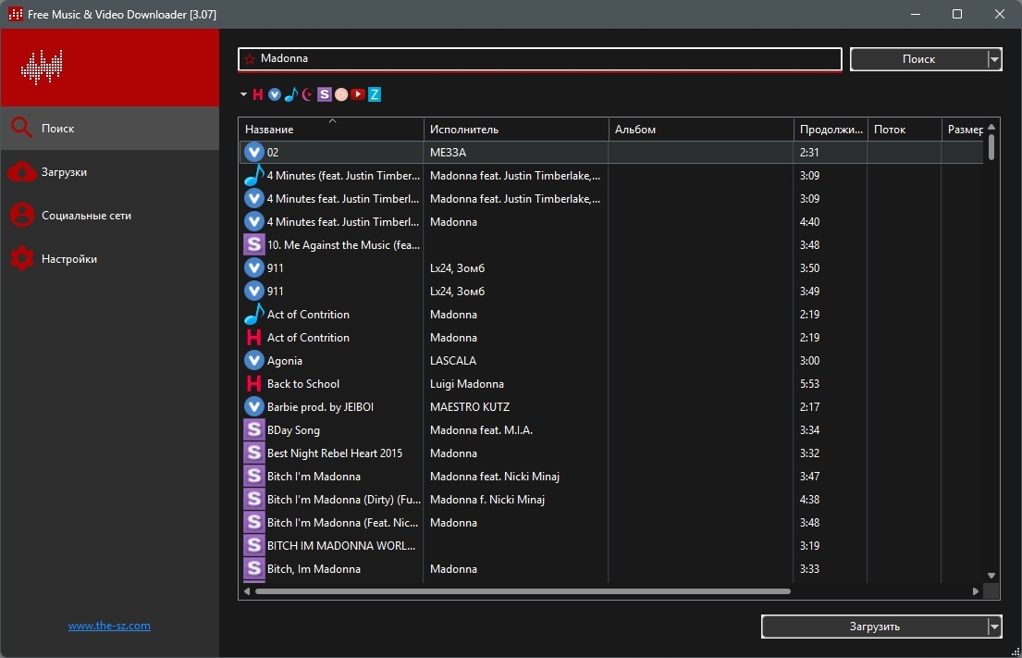Click the 5:53 duration cell
This screenshot has height=658, width=1022.
(809, 384)
